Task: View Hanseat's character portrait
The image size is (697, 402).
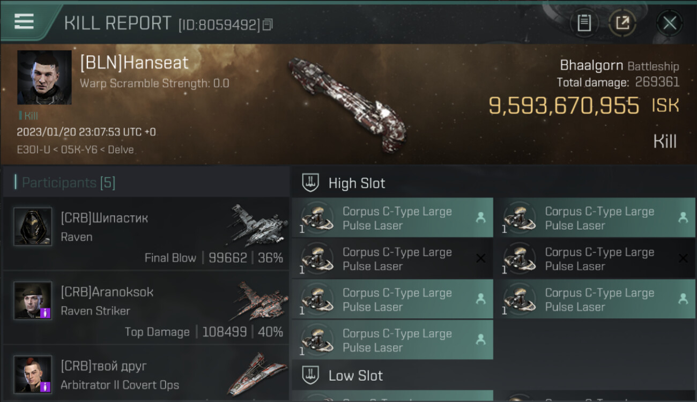Action: click(44, 77)
